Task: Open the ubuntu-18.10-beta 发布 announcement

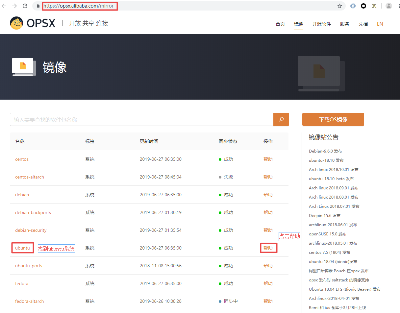Action: click(331, 179)
